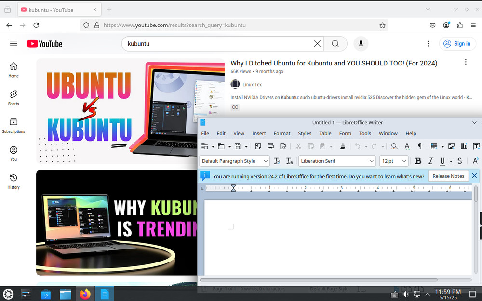The width and height of the screenshot is (482, 301).
Task: Click the Open folder icon in Writer toolbar
Action: (221, 146)
